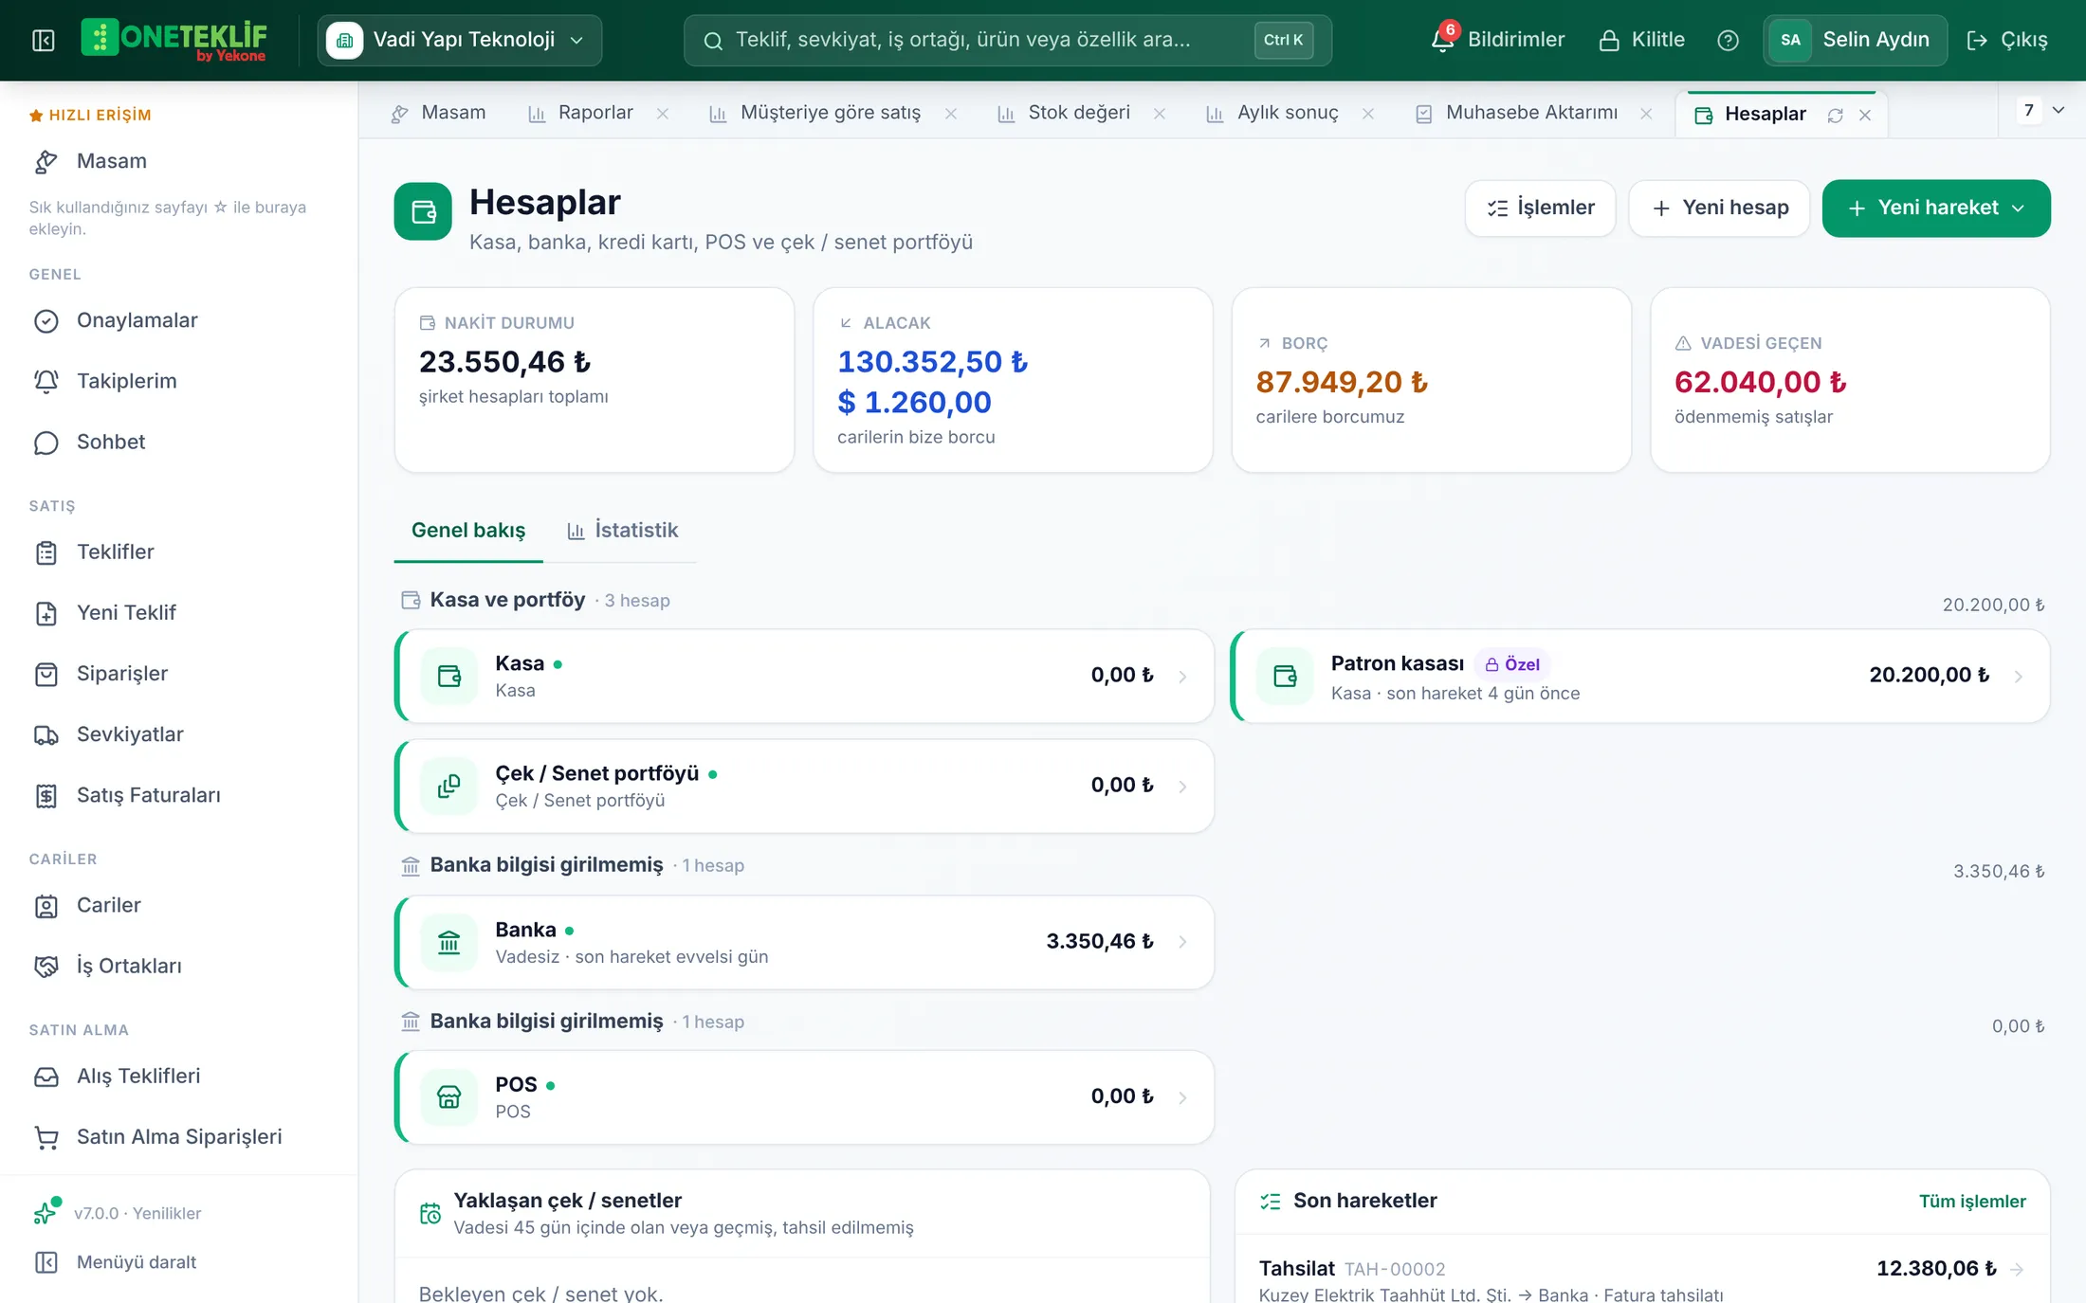Open the Tüm işlemler link
2086x1303 pixels.
point(1972,1202)
